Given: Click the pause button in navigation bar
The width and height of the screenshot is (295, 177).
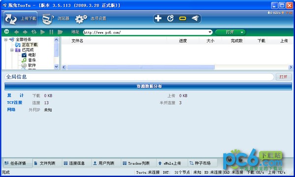Looking at the screenshot, I should (x=51, y=32).
